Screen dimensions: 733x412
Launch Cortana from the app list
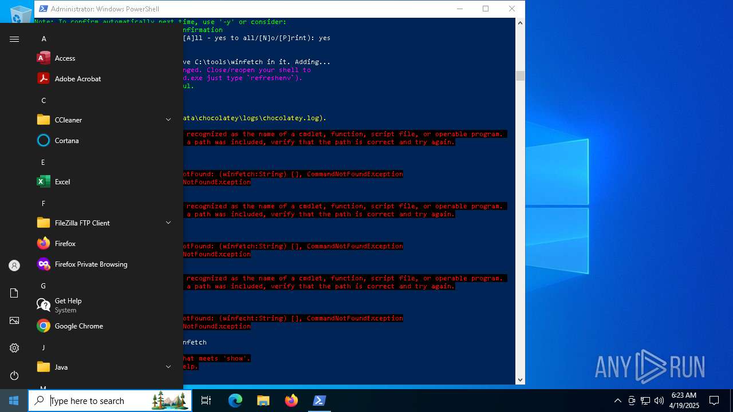tap(105, 141)
